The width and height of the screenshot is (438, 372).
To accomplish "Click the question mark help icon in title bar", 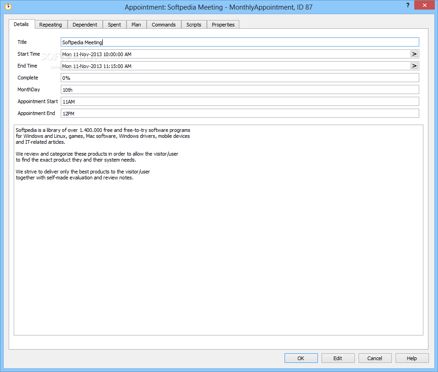I will coord(408,5).
